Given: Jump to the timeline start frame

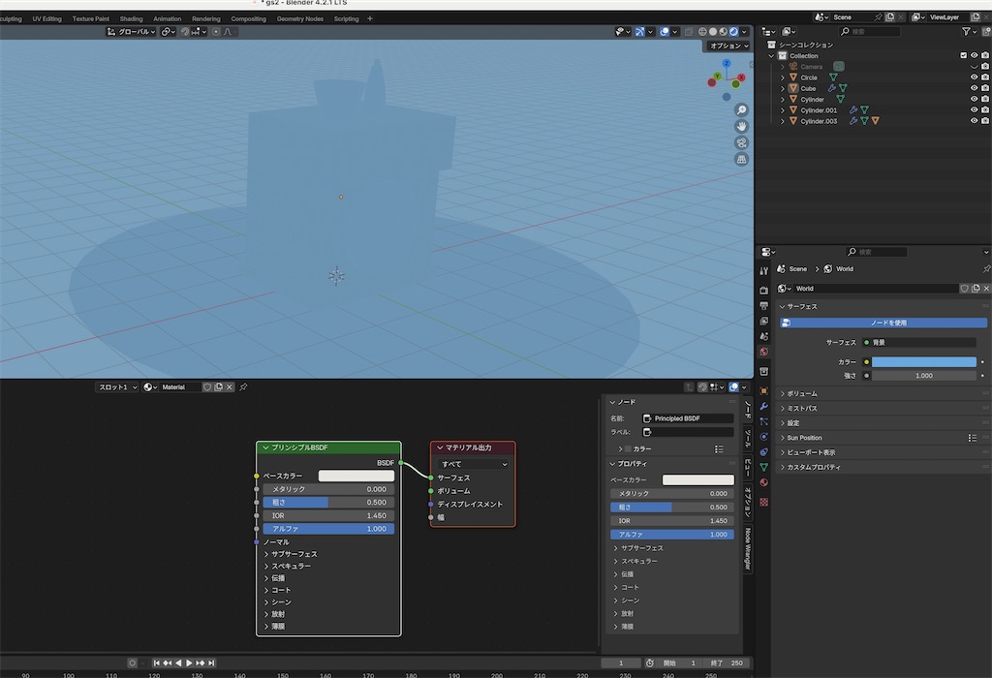Looking at the screenshot, I should coord(156,663).
